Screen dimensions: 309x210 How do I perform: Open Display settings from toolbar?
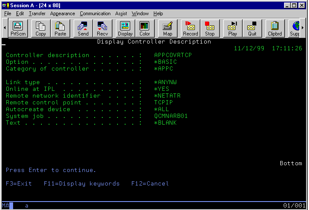point(125,29)
